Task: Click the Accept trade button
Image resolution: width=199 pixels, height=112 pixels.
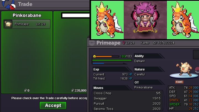Action: pyautogui.click(x=53, y=105)
